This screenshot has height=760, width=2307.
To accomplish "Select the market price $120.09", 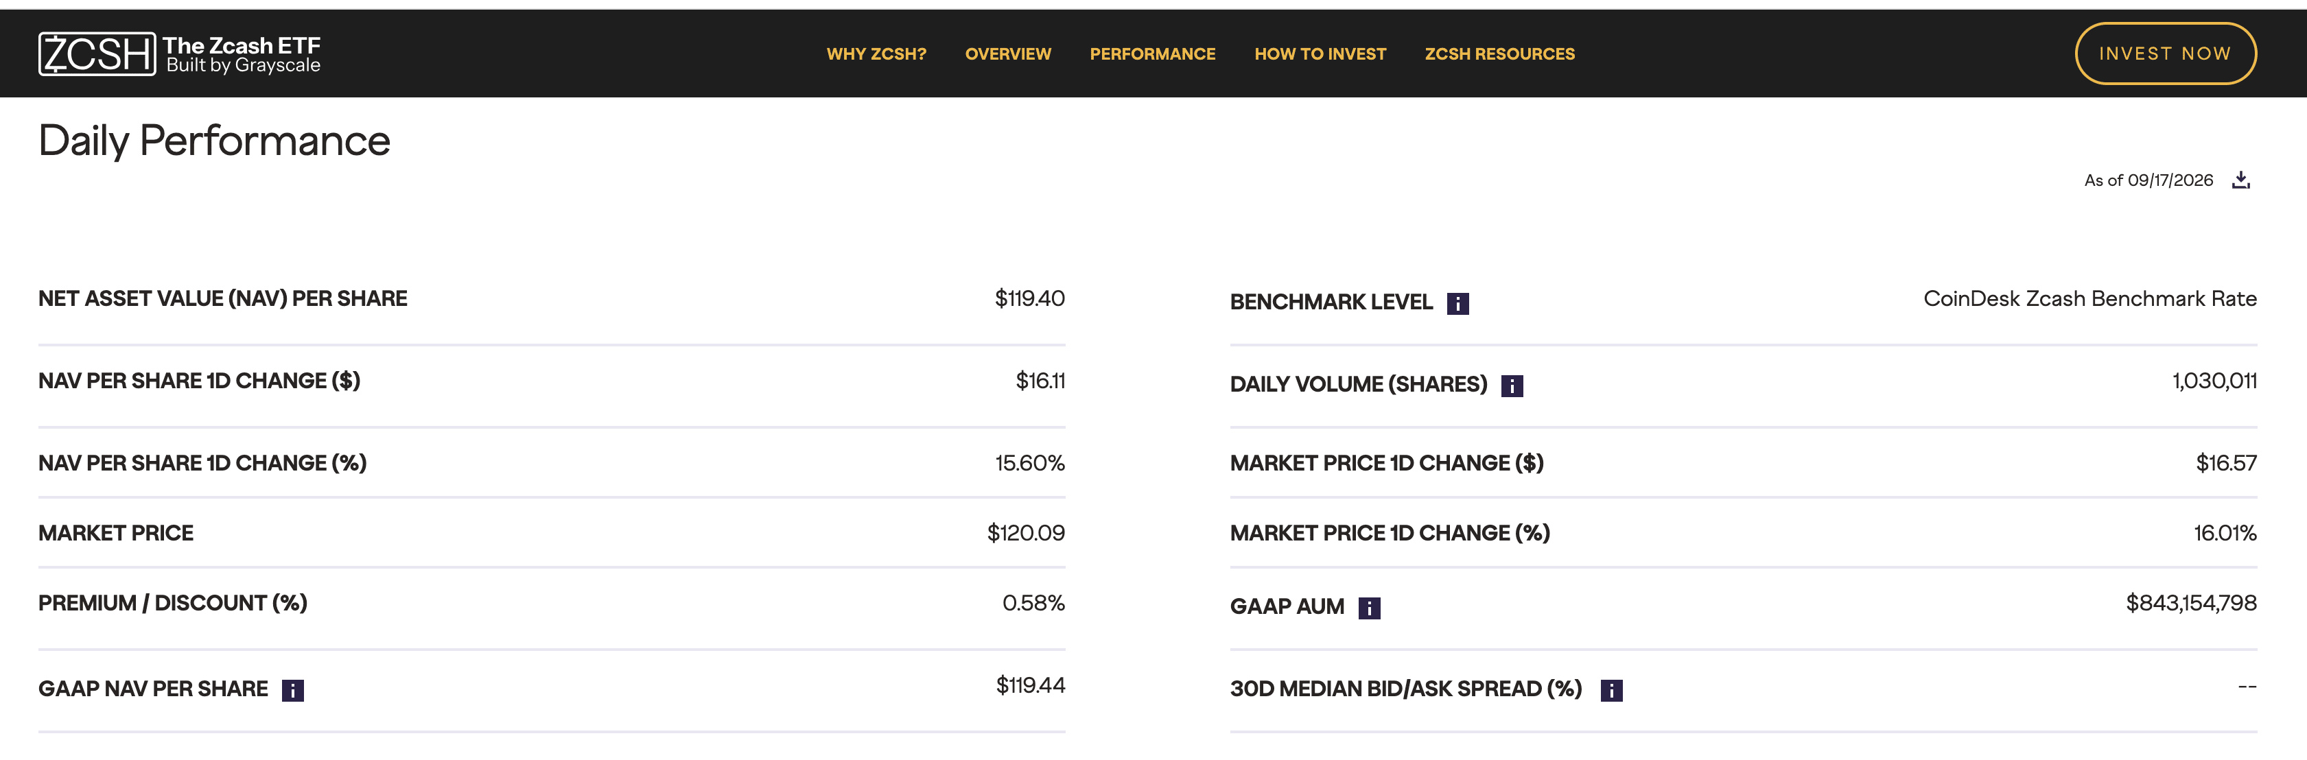I will point(1025,533).
